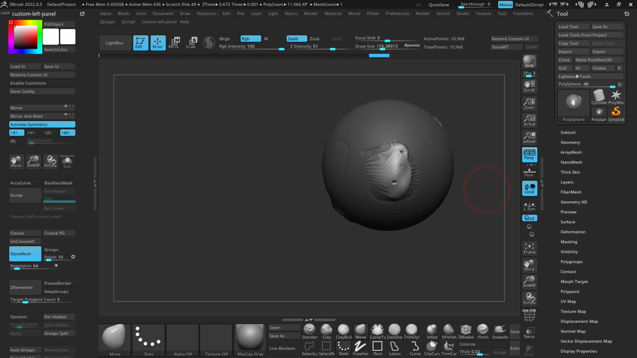Select the ClayBuildup brush icon

click(x=343, y=332)
